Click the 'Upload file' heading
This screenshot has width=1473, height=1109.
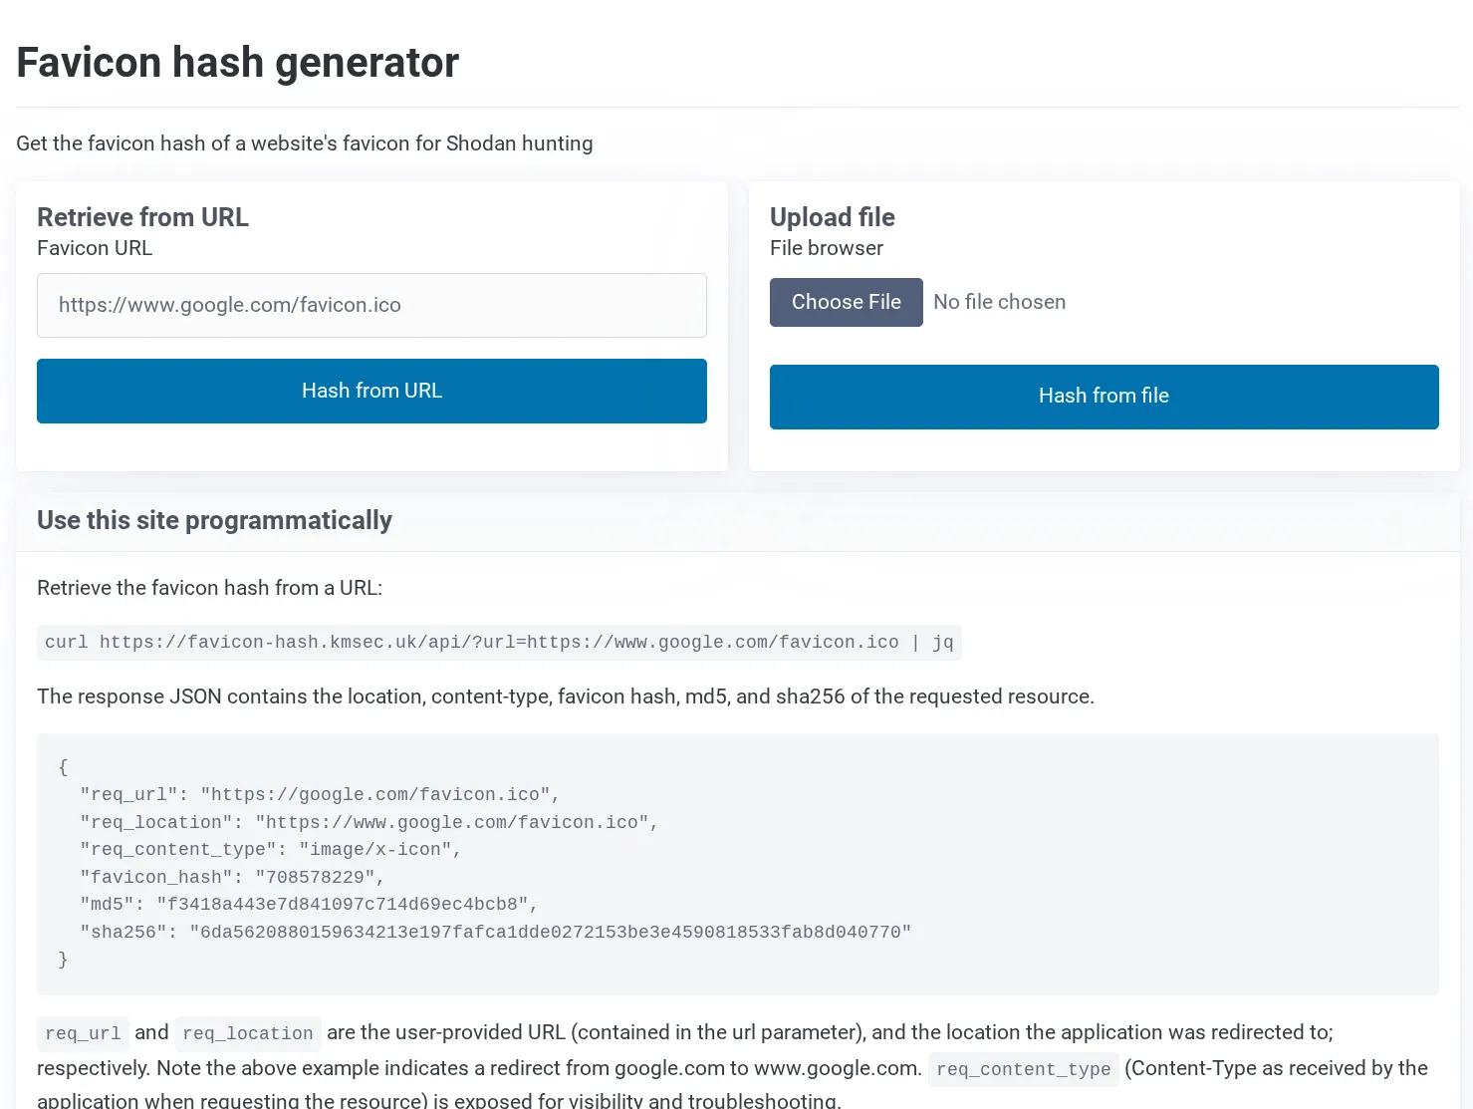click(832, 217)
